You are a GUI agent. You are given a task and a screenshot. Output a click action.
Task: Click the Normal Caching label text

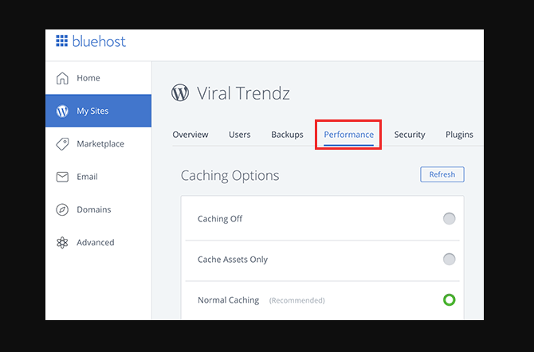click(229, 300)
